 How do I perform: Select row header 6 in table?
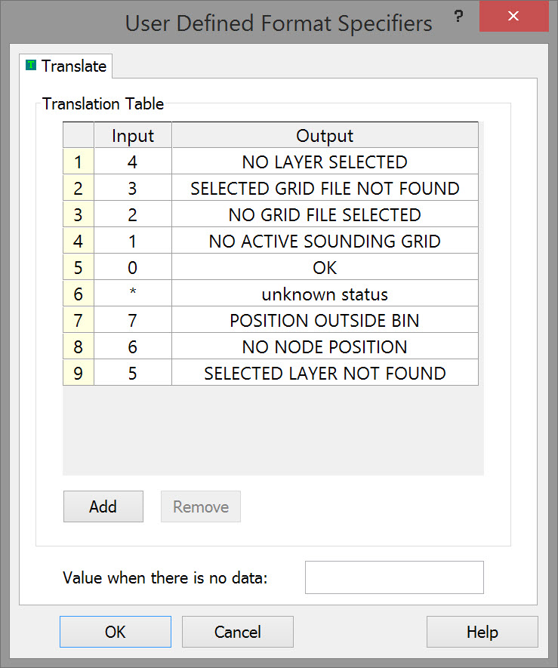click(79, 294)
